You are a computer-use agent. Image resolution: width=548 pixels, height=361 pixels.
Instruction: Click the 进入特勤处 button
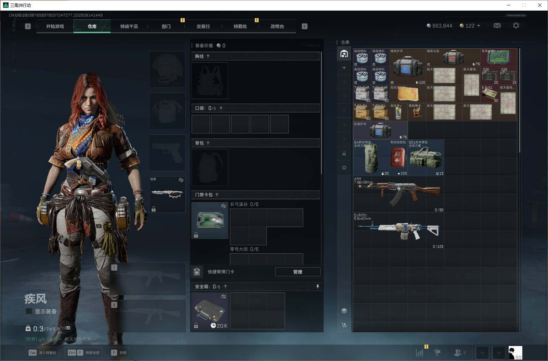[42, 352]
